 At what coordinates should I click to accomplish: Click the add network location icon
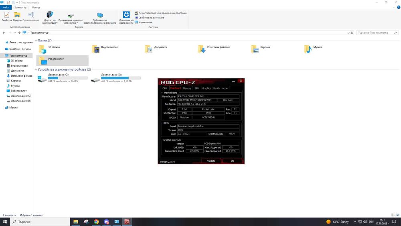pyautogui.click(x=100, y=15)
